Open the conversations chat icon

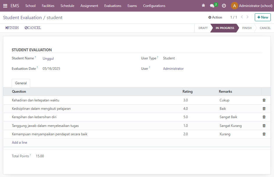click(x=212, y=6)
